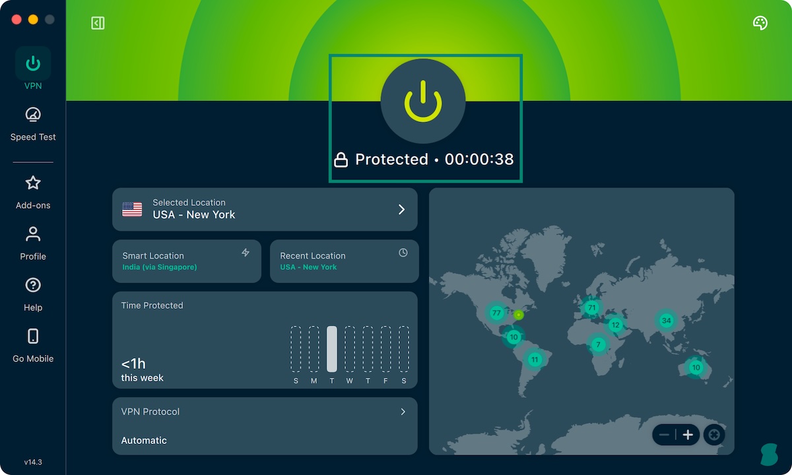Select the 11 server cluster in South America
The height and width of the screenshot is (475, 792).
(534, 360)
